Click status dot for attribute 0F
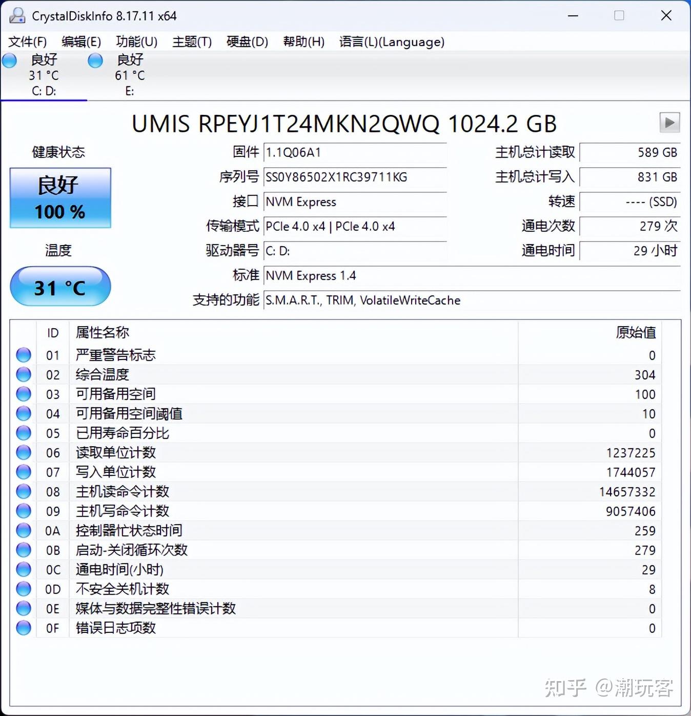The image size is (691, 716). click(x=24, y=628)
